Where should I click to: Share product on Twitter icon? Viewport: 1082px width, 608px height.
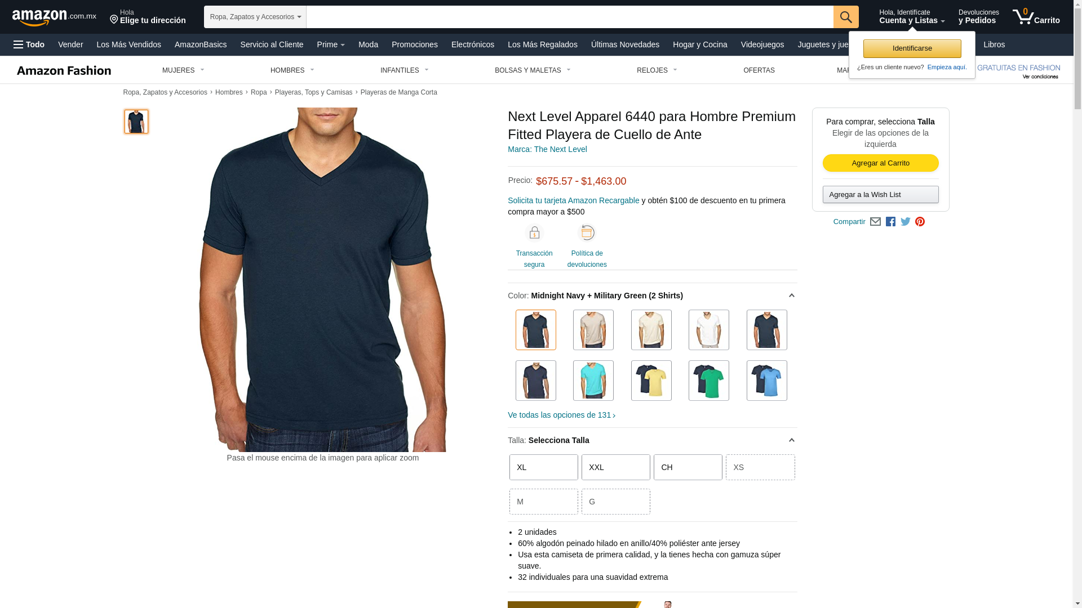point(906,222)
